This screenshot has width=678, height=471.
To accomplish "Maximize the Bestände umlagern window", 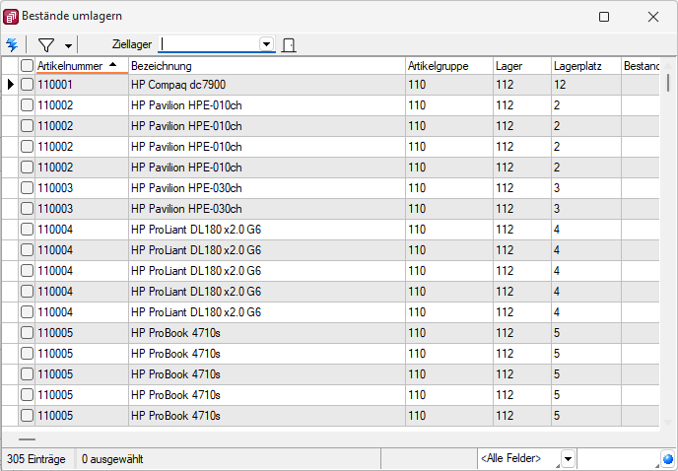I will pos(604,17).
